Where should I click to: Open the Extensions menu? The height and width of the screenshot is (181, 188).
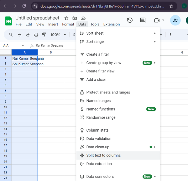(112, 24)
